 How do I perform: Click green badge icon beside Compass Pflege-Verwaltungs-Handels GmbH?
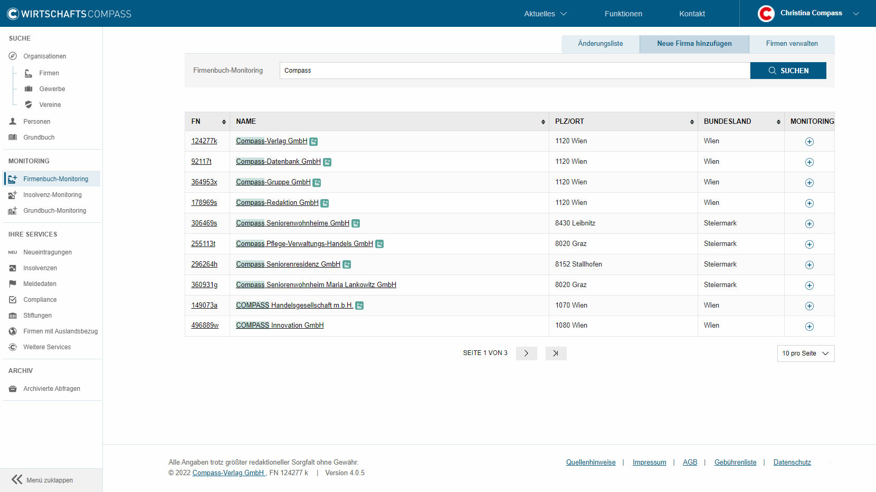coord(379,244)
